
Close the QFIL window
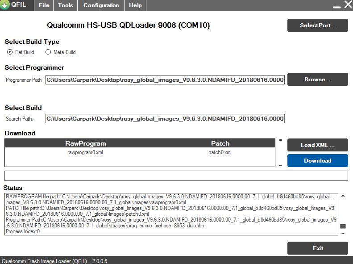348,4
